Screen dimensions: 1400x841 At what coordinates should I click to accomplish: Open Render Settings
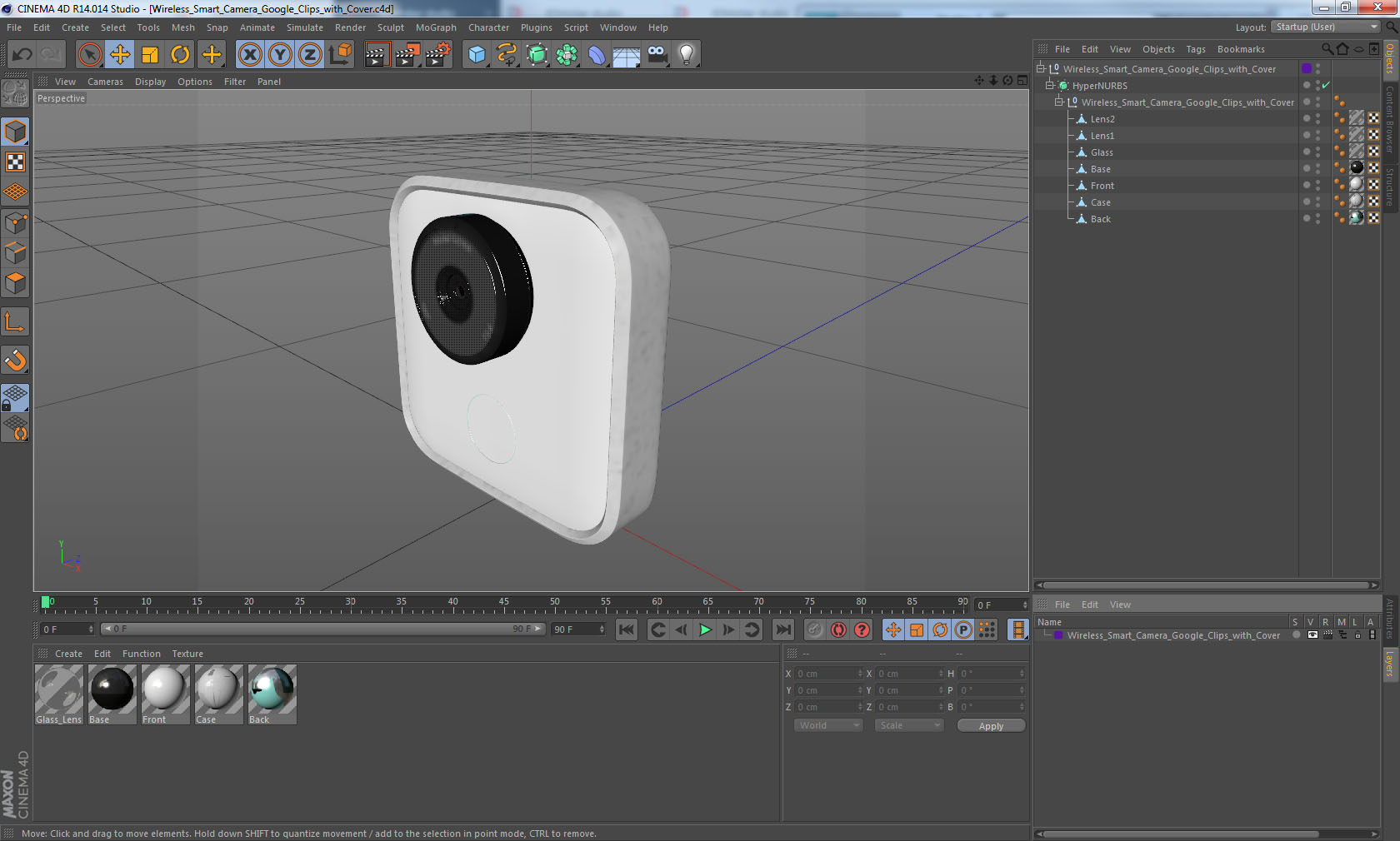click(x=437, y=55)
